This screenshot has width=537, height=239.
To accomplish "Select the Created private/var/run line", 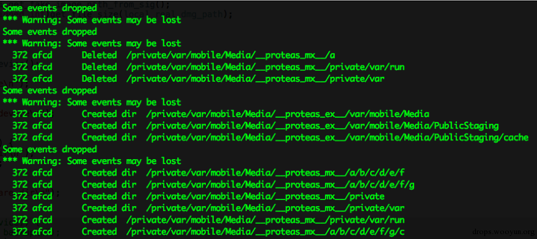I will [x=208, y=220].
